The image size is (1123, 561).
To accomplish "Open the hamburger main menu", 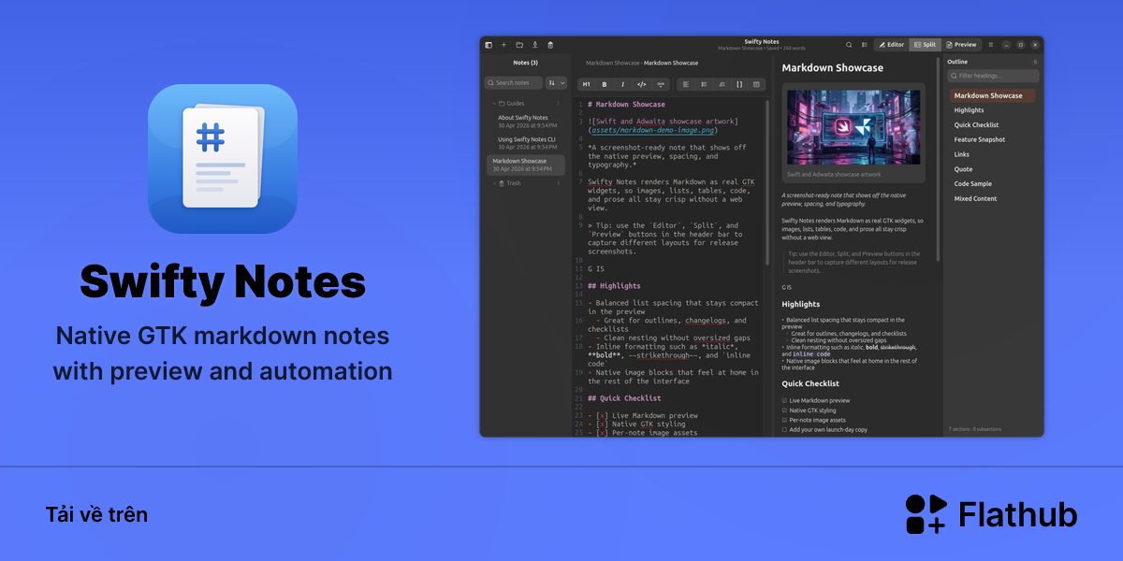I will pos(990,45).
